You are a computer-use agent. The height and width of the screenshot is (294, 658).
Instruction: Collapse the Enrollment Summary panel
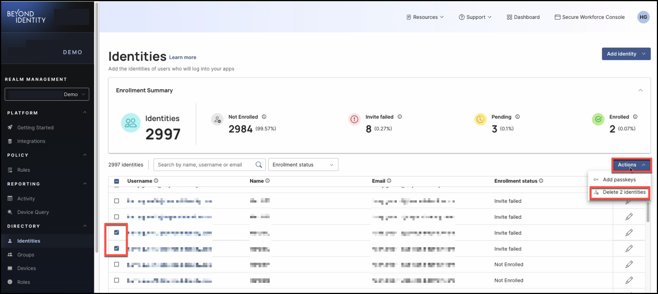(641, 90)
